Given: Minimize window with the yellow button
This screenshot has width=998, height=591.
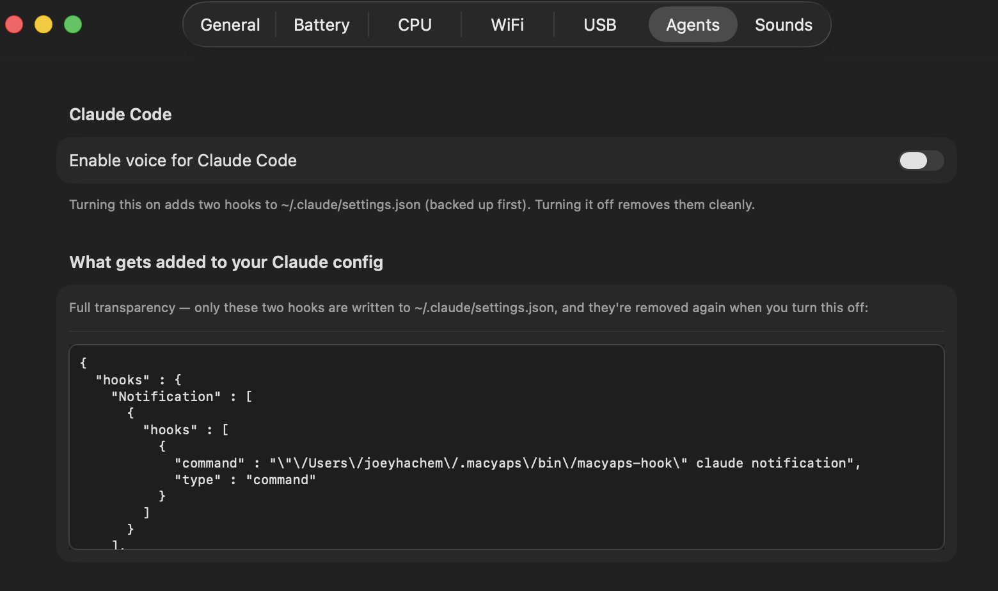Looking at the screenshot, I should coord(44,25).
